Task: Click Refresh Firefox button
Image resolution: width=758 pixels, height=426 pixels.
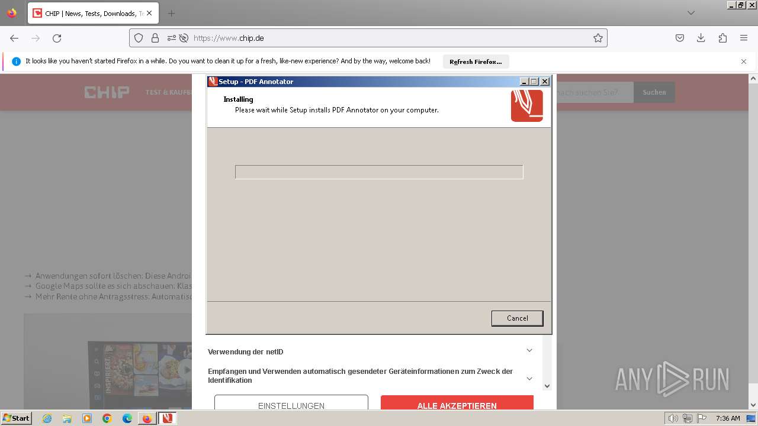Action: [x=476, y=62]
